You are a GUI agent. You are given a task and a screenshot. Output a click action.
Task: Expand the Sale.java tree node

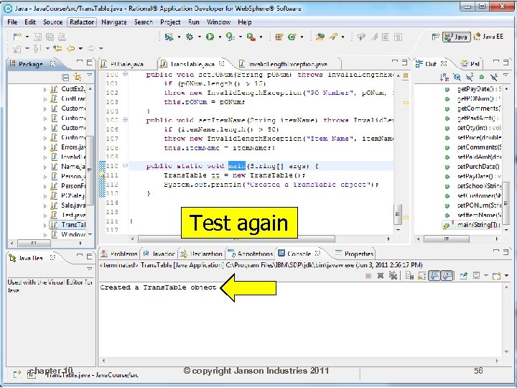coord(45,206)
